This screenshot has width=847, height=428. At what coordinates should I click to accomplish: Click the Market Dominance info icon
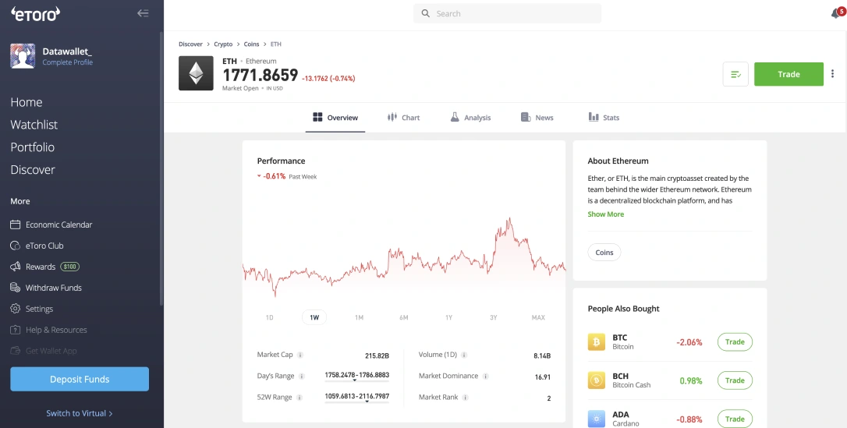coord(486,377)
